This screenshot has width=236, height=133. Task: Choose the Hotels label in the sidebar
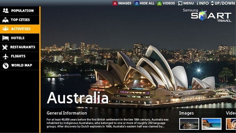[18, 38]
